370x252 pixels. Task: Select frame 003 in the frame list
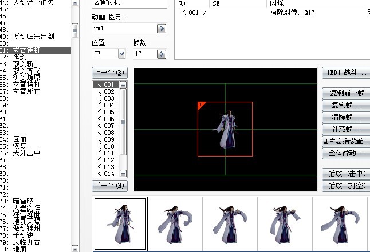[x=106, y=98]
